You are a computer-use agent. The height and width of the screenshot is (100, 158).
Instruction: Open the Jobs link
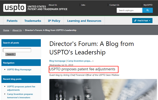click(83, 5)
